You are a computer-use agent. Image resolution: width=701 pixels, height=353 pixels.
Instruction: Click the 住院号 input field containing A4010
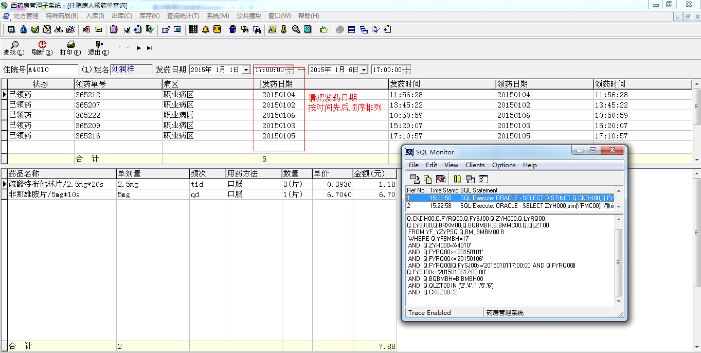click(x=52, y=69)
